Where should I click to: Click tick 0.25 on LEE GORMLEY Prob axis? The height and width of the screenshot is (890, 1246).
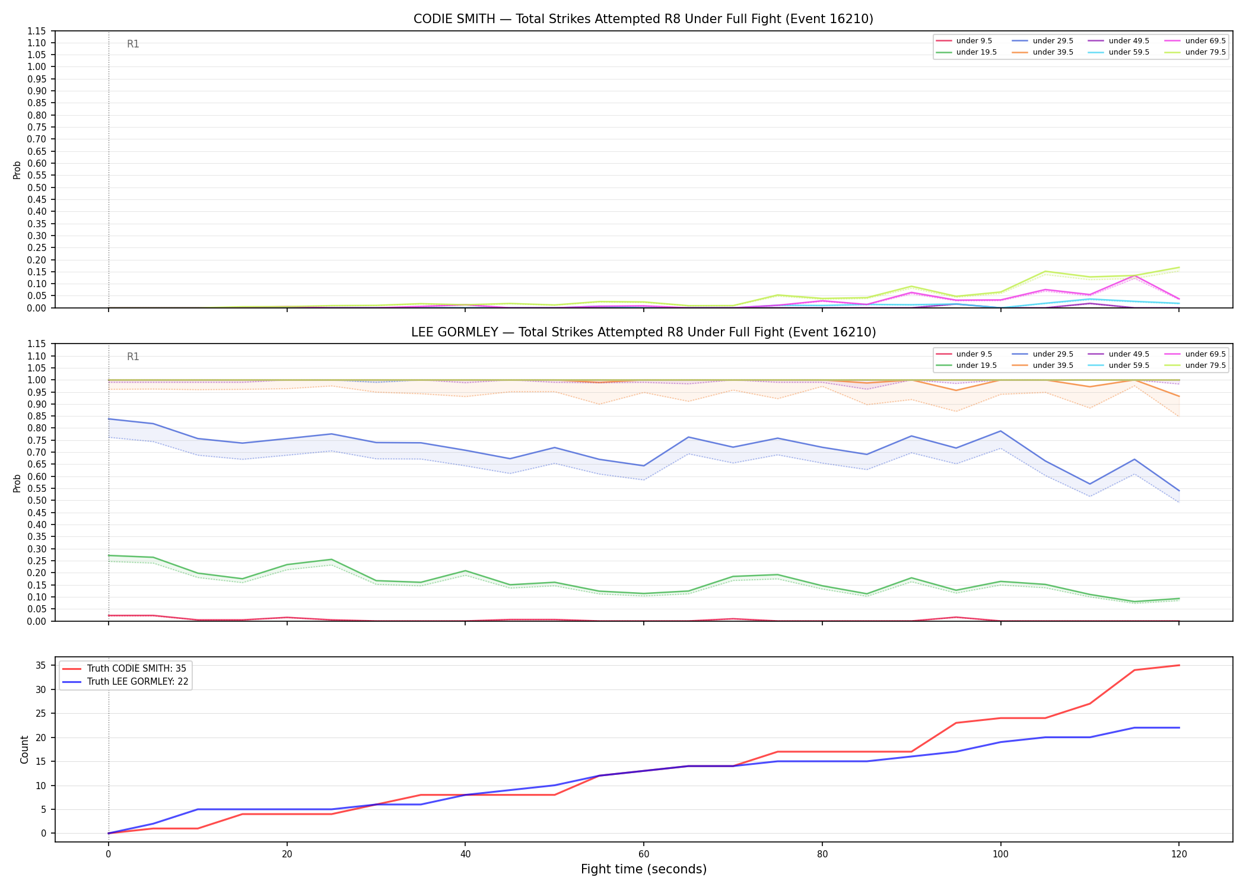37,561
